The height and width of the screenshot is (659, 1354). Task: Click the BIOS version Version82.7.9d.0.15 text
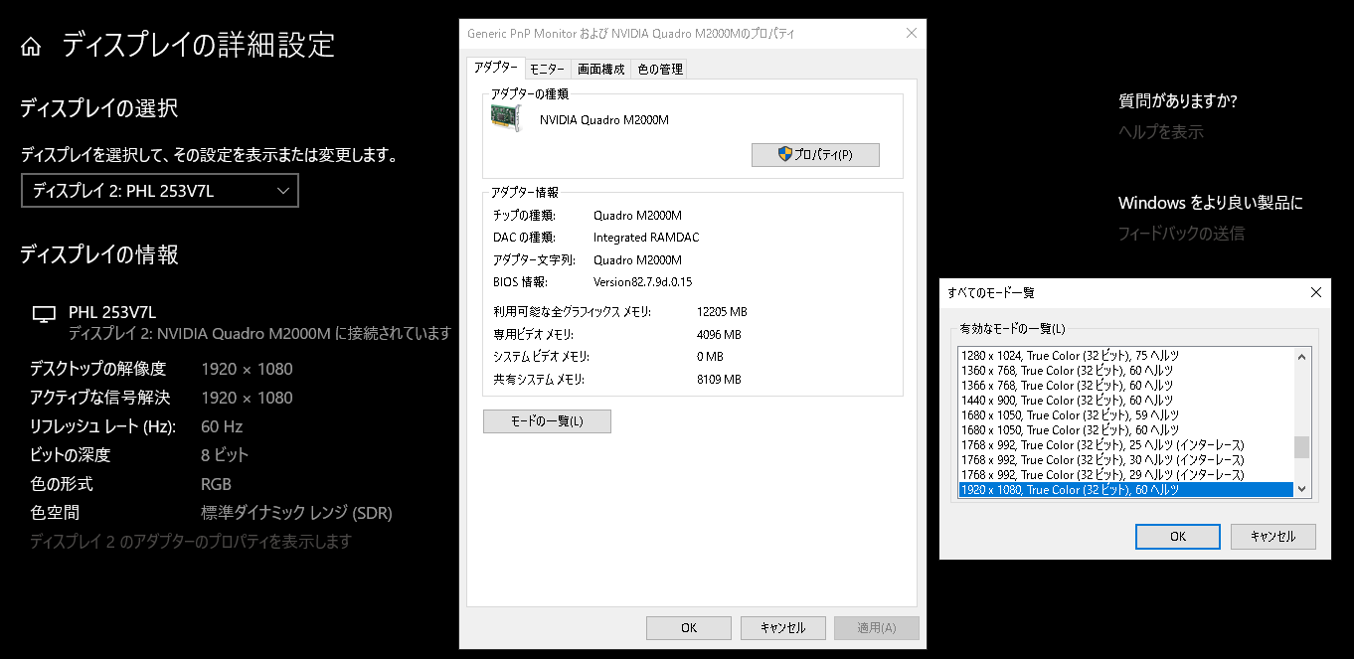tap(642, 282)
